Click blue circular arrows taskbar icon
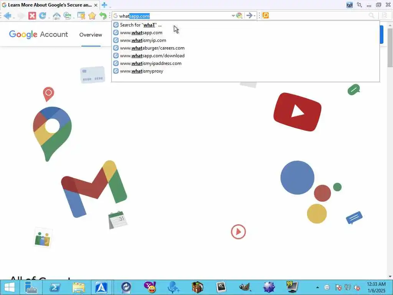Viewport: 393px width, 295px height. [126, 287]
